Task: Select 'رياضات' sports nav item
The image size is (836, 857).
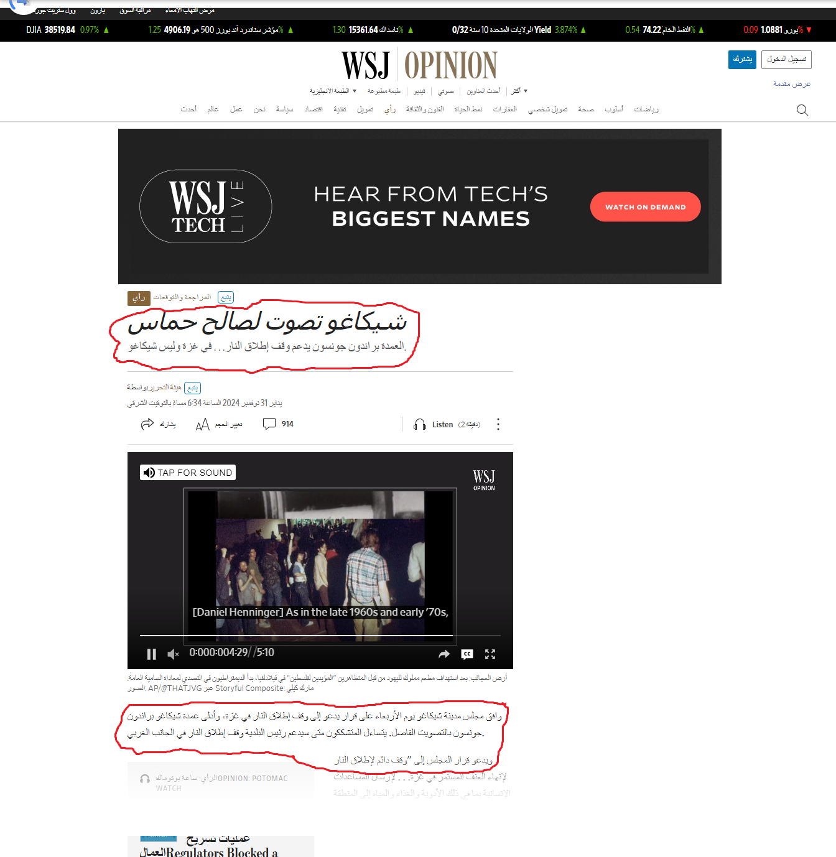Action: click(646, 109)
